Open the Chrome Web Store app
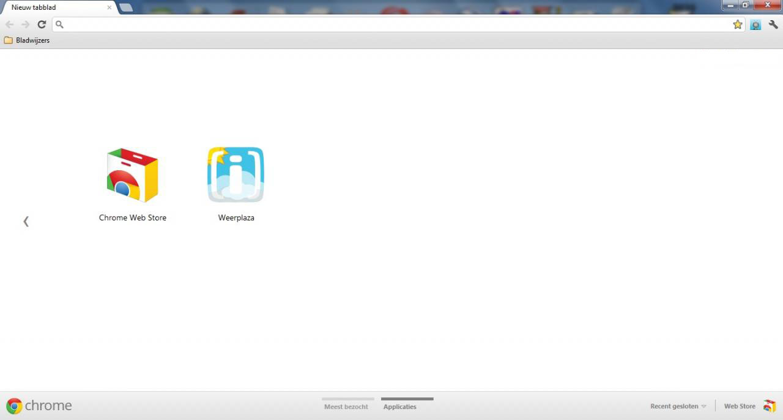This screenshot has width=783, height=420. click(133, 175)
